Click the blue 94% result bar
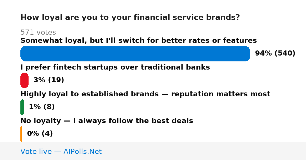The width and height of the screenshot is (306, 160). pos(135,54)
